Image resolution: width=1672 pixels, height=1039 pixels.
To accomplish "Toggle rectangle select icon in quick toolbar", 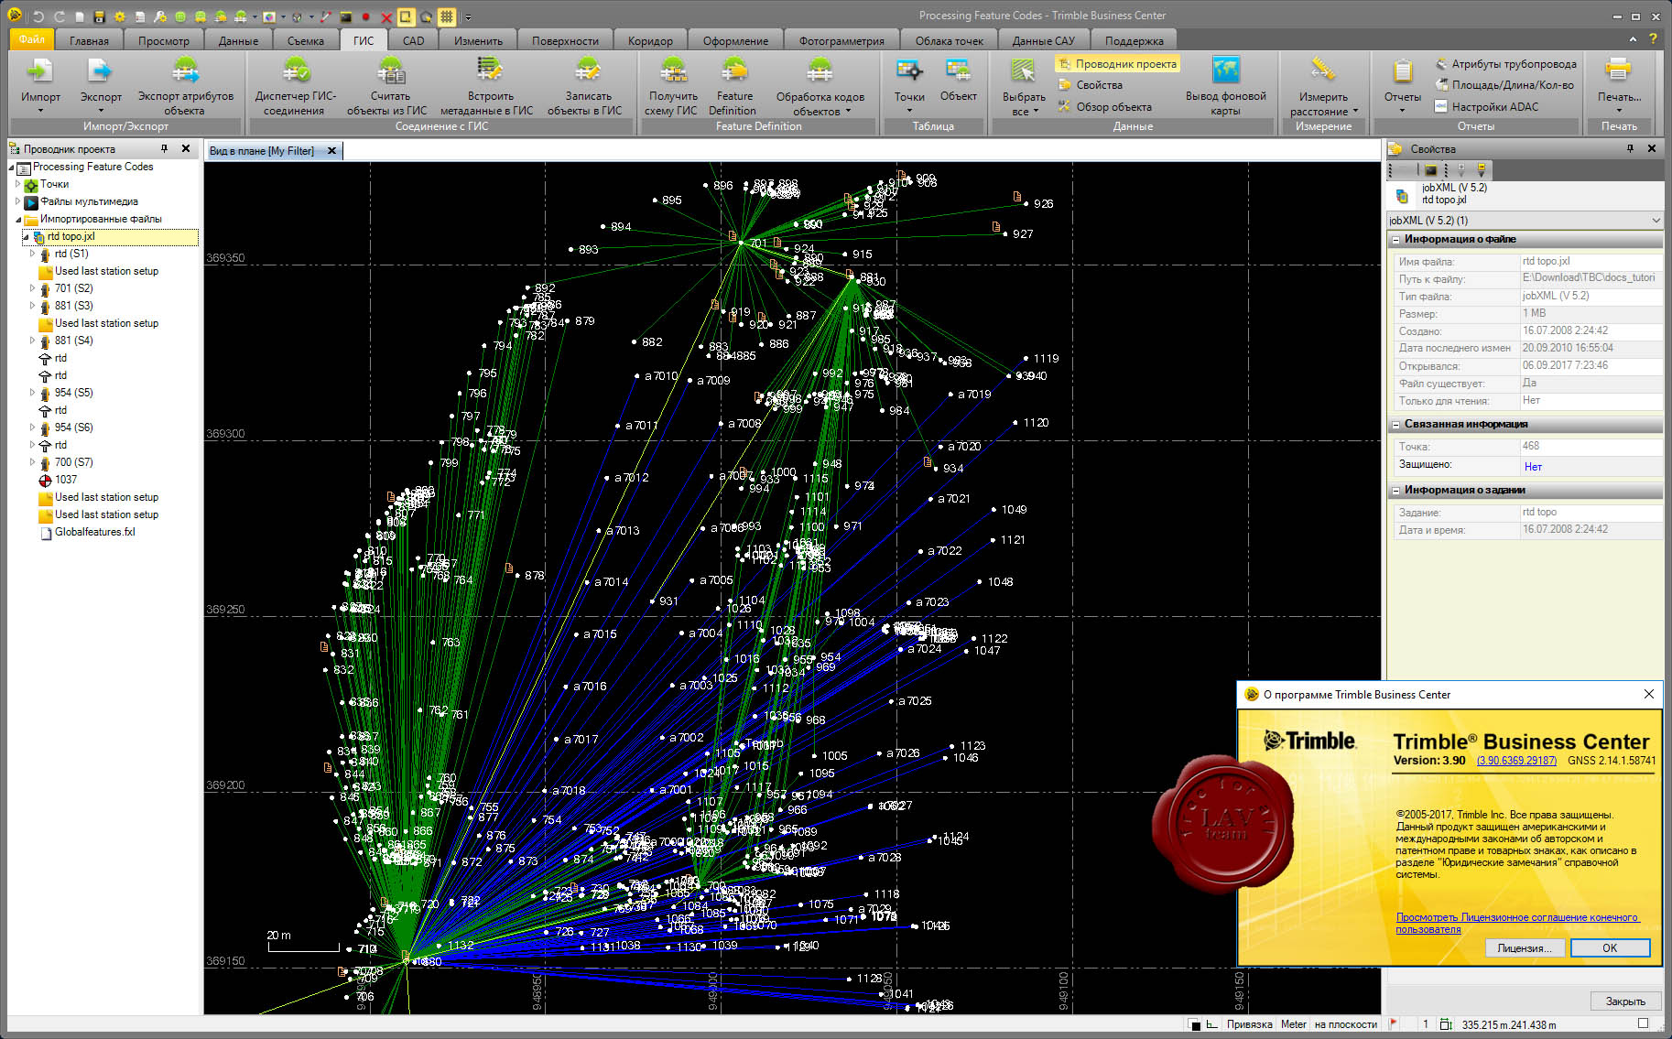I will 406,16.
